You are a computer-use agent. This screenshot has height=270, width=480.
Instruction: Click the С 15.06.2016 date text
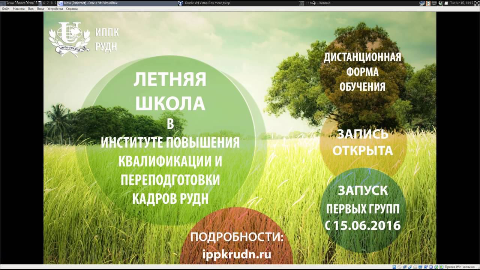(363, 225)
